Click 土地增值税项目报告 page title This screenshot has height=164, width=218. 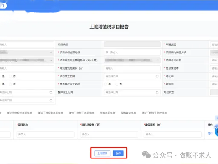[109, 27]
